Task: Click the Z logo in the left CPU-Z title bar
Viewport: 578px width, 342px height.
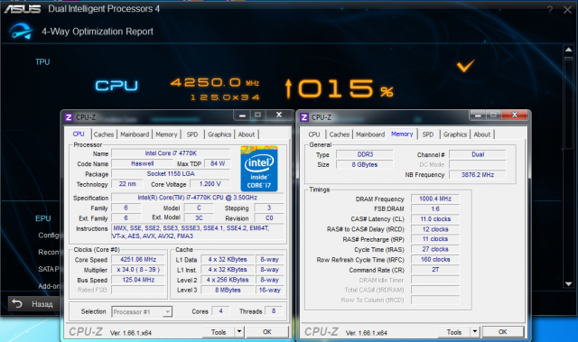Action: click(x=69, y=117)
